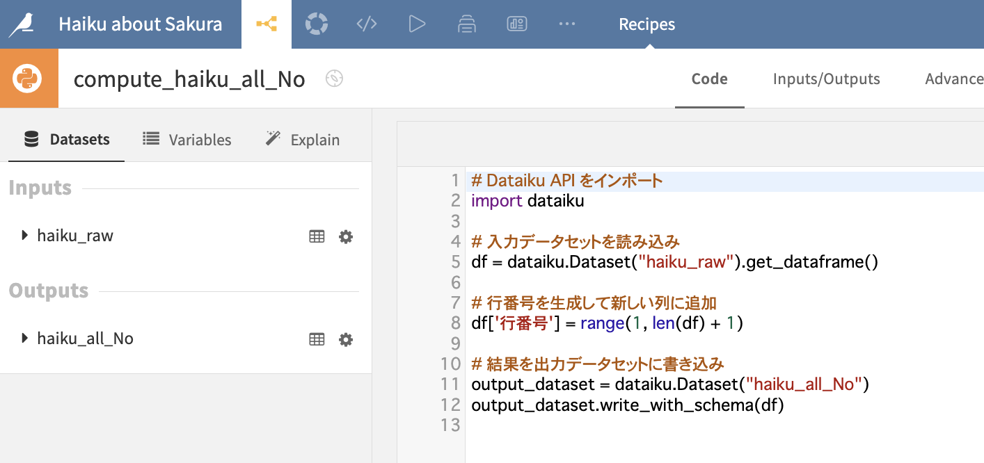Click the 'import dataiku' code line

coord(527,202)
